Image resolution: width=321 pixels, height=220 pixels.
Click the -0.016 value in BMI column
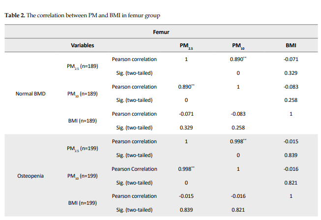click(291, 169)
